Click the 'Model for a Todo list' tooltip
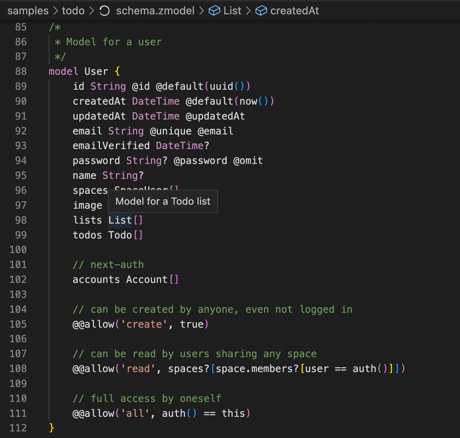The image size is (460, 438). (163, 201)
